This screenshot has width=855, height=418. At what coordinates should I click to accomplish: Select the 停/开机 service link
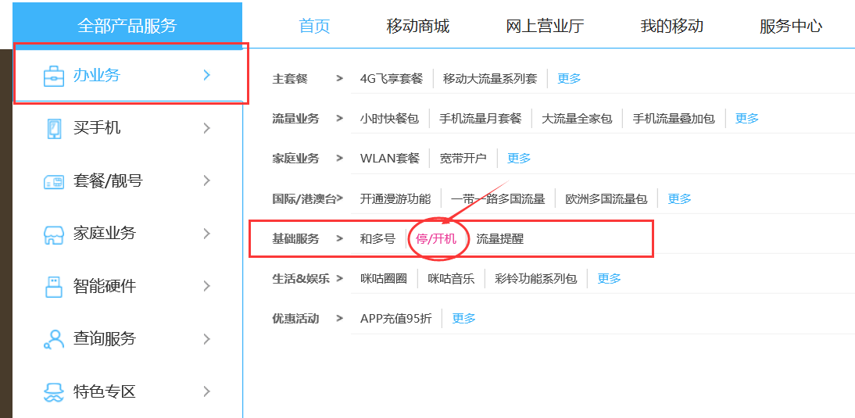click(x=436, y=238)
